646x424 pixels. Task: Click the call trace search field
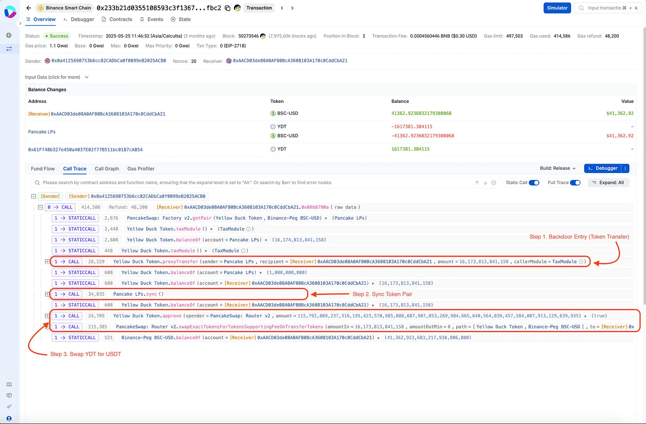click(x=185, y=183)
